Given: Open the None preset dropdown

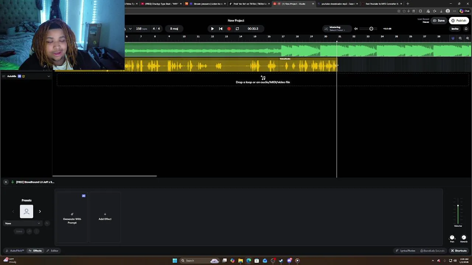Looking at the screenshot, I should tap(23, 223).
